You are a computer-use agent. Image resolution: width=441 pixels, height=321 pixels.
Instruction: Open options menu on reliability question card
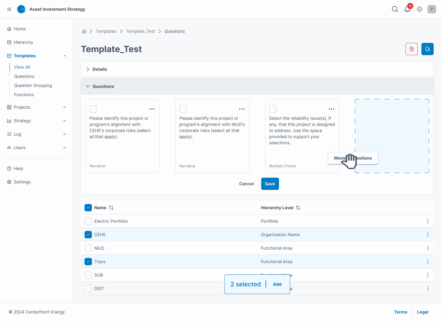[x=331, y=109]
